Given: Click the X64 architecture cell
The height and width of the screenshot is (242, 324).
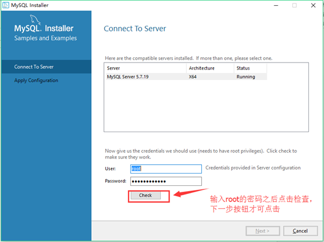Looking at the screenshot, I should [x=192, y=77].
